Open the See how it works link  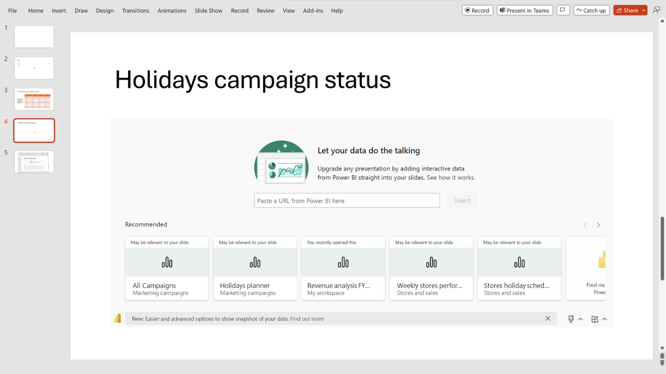tap(450, 178)
